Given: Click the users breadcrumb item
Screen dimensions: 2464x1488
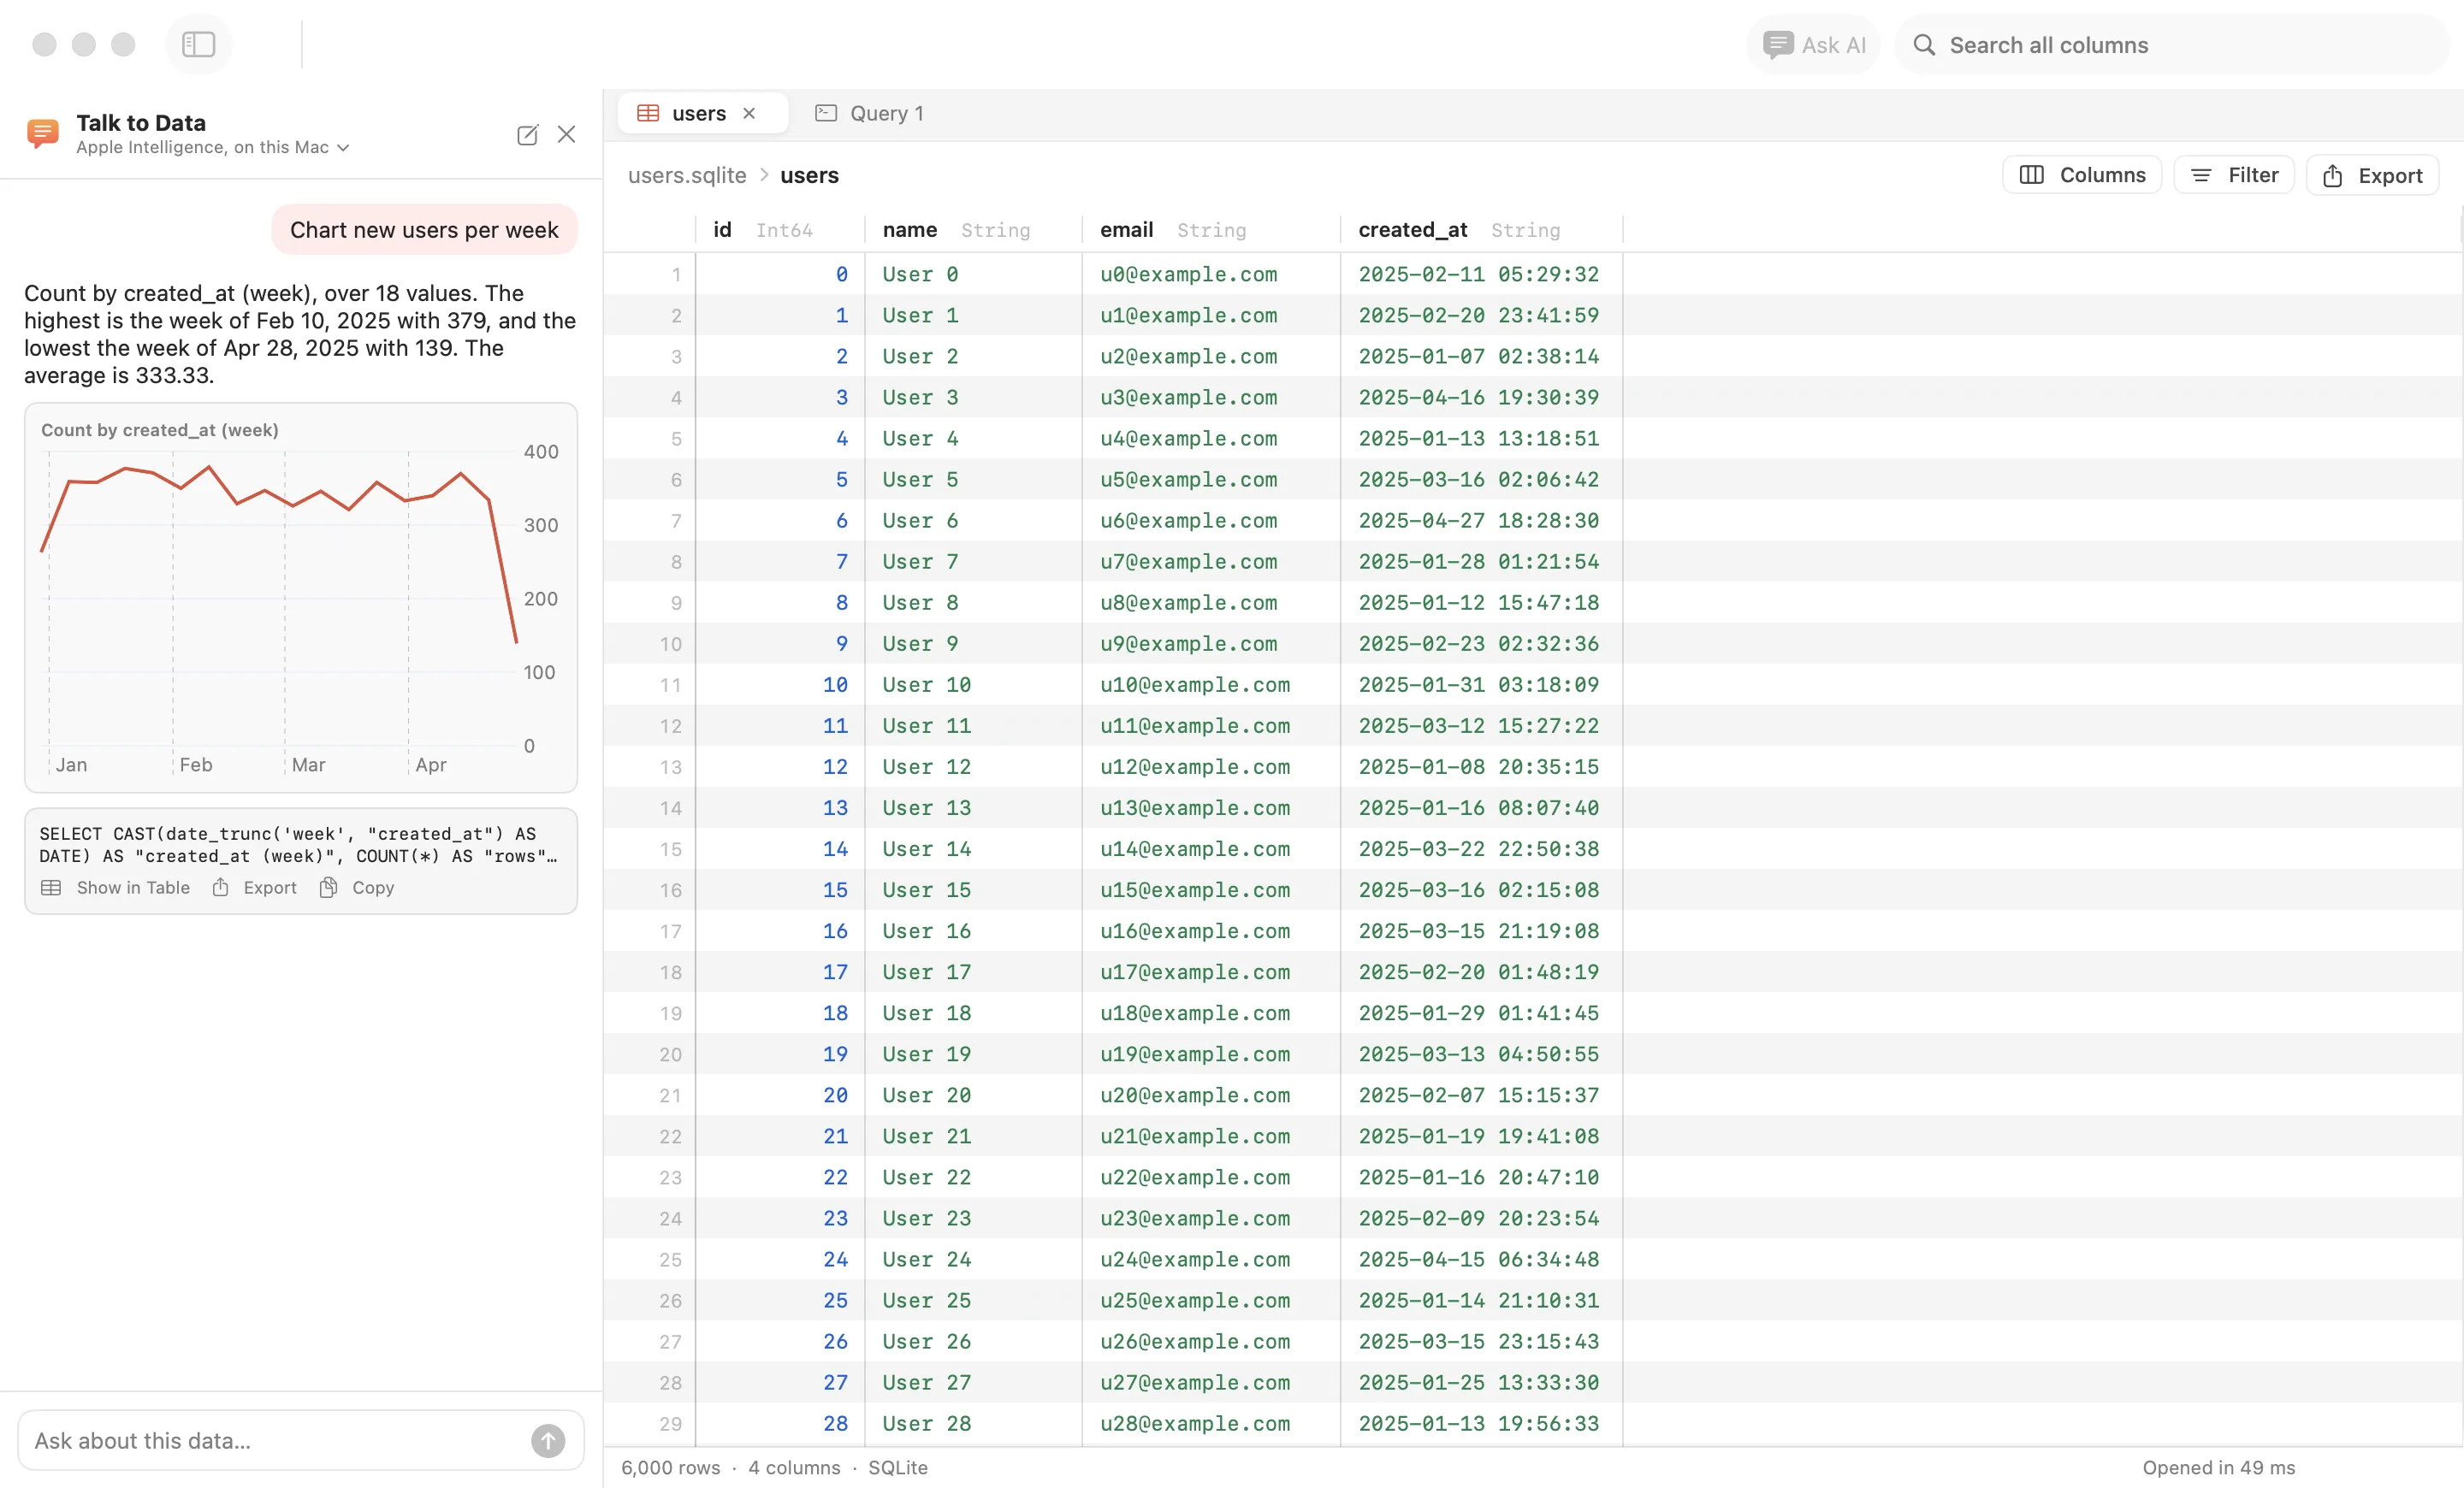Looking at the screenshot, I should 809,176.
